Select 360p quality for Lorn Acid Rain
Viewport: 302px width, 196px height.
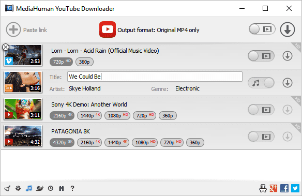(84, 62)
